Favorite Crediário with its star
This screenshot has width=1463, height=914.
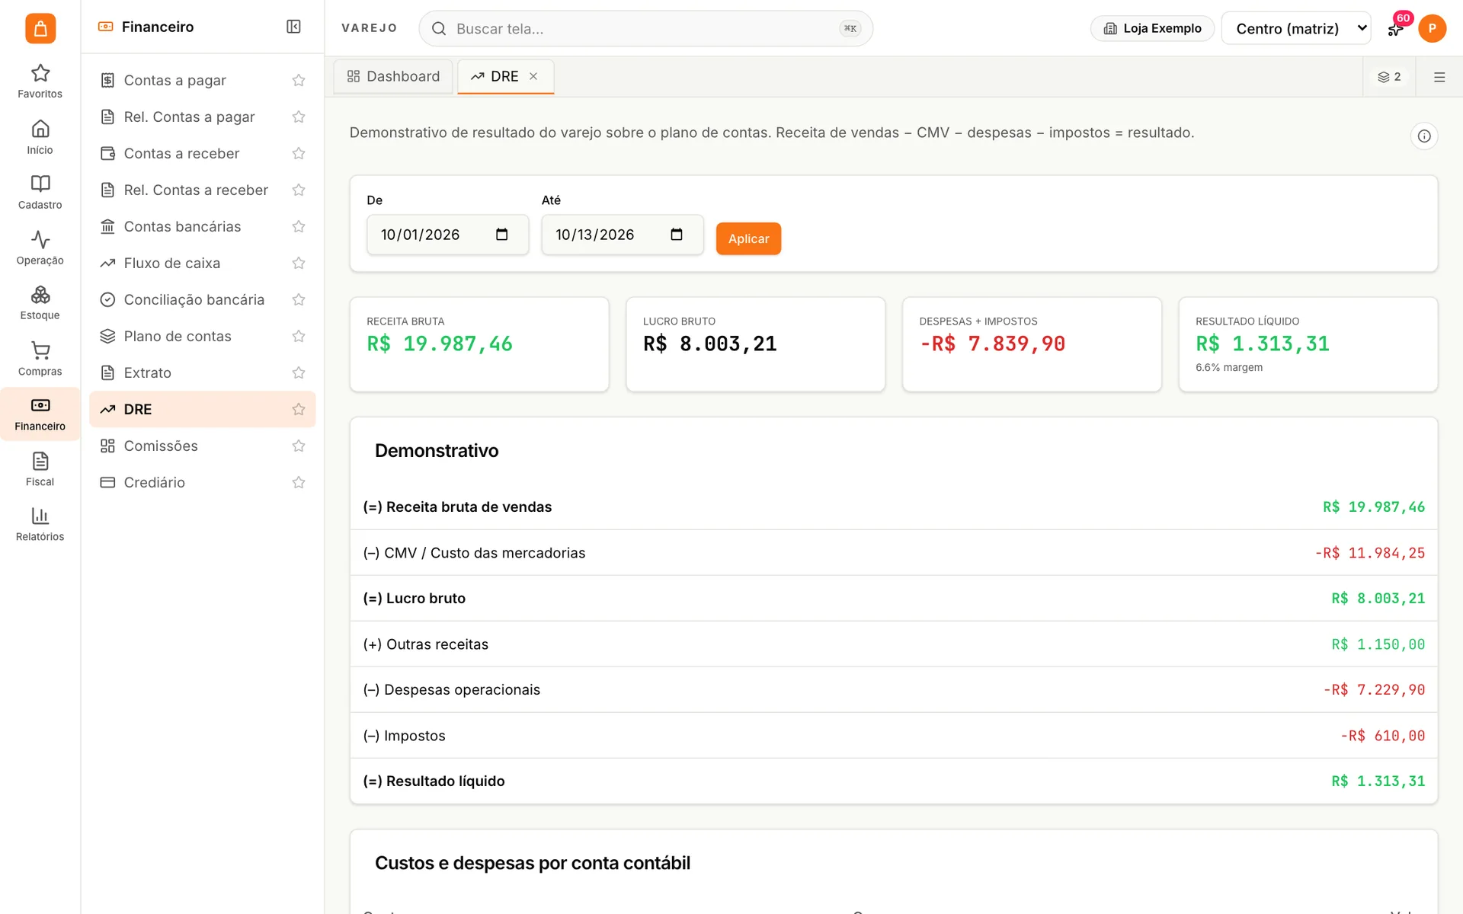(299, 482)
